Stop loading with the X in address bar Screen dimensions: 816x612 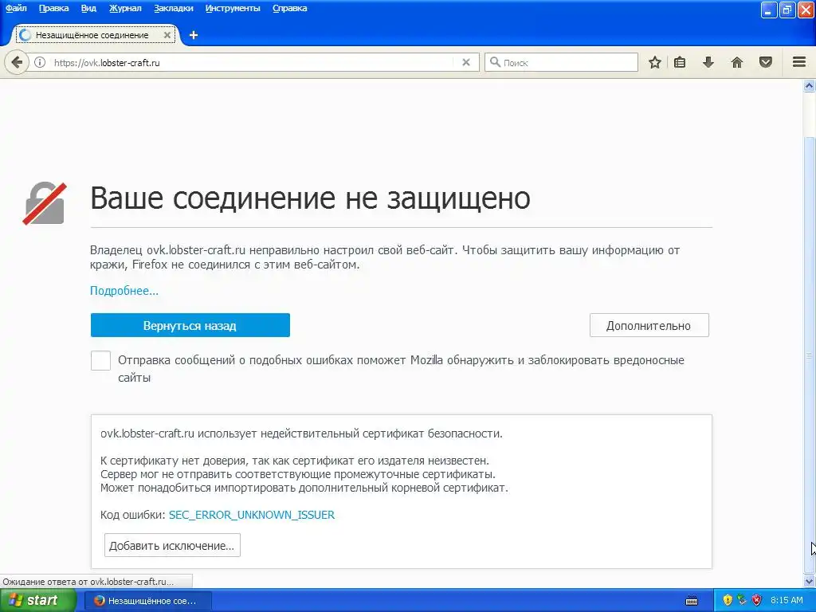pyautogui.click(x=466, y=62)
